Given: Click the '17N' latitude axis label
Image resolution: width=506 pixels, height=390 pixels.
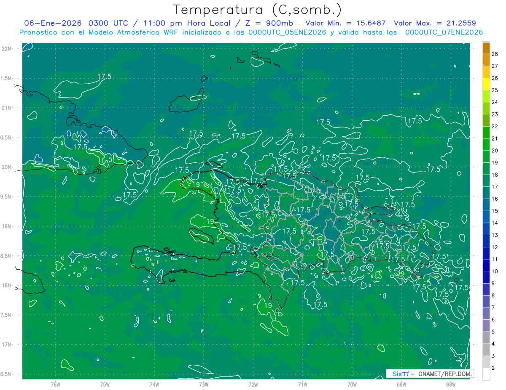Looking at the screenshot, I should point(6,345).
